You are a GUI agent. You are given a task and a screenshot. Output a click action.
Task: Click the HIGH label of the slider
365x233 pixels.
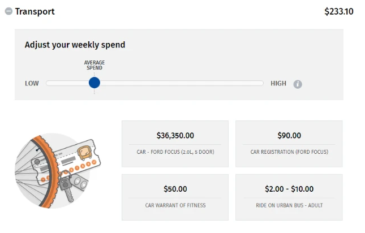tap(278, 83)
